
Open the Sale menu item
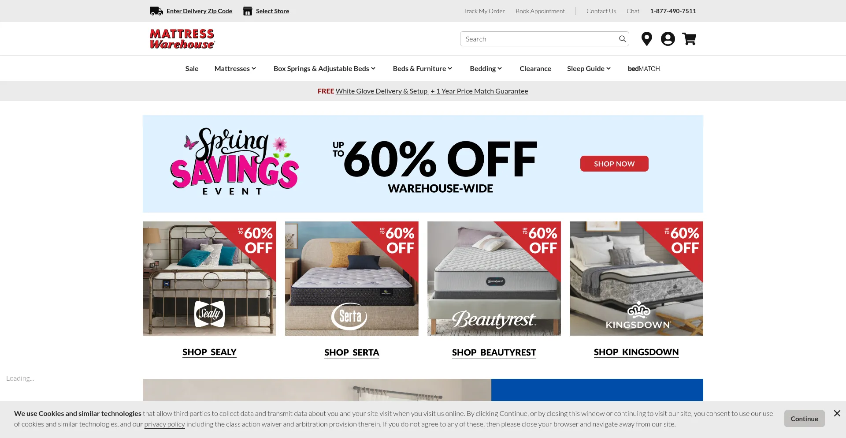[x=192, y=68]
